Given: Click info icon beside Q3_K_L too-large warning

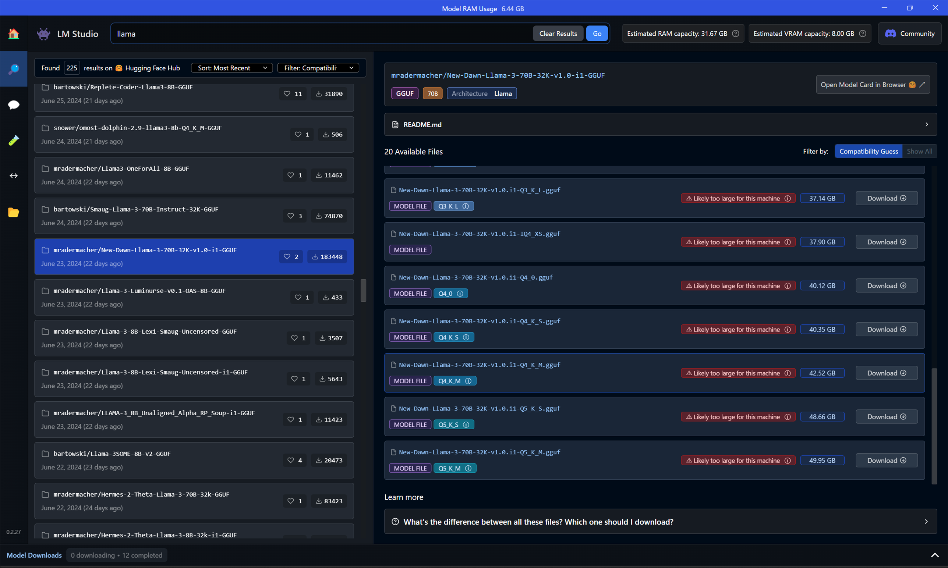Looking at the screenshot, I should click(x=788, y=198).
